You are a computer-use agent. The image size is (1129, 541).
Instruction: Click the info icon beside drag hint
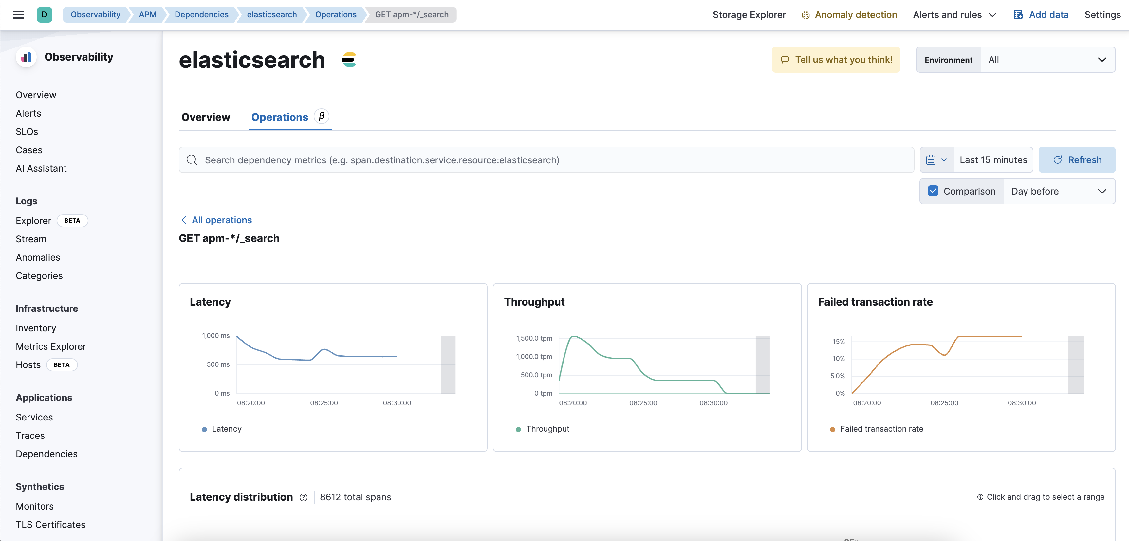click(x=980, y=497)
